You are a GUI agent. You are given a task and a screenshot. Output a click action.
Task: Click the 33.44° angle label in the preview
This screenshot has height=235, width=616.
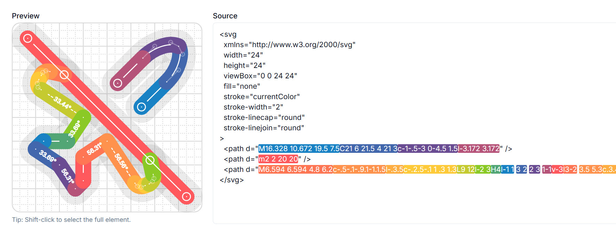coord(63,103)
